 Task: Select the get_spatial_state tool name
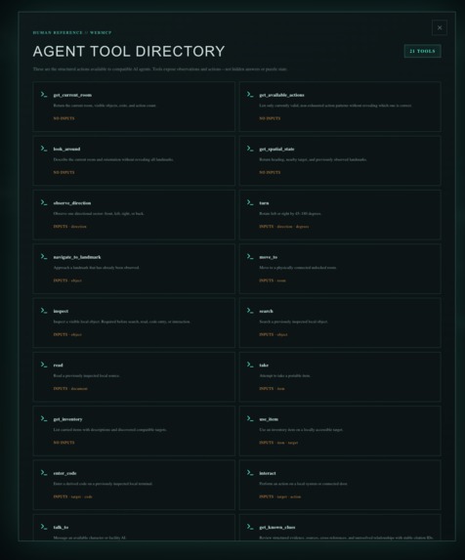tap(276, 149)
